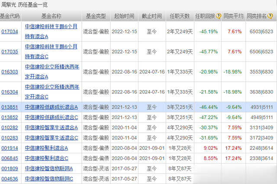Viewport: 277px width, 184px height.
Task: Open 中信建投科技主题6个月持有混合C fund page
Action: coord(51,52)
